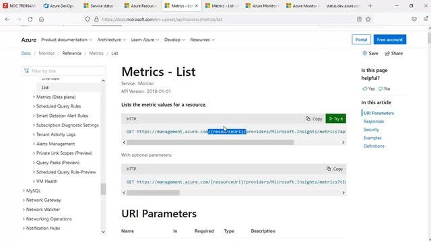The height and width of the screenshot is (242, 431).
Task: Switch to Azure DevOps tab
Action: coord(59,6)
